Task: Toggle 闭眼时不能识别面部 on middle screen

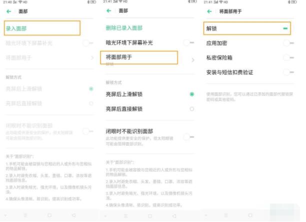Action: pyautogui.click(x=189, y=137)
